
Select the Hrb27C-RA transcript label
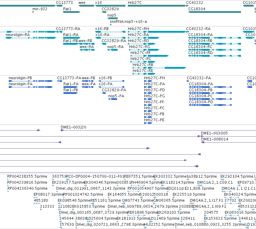point(138,35)
